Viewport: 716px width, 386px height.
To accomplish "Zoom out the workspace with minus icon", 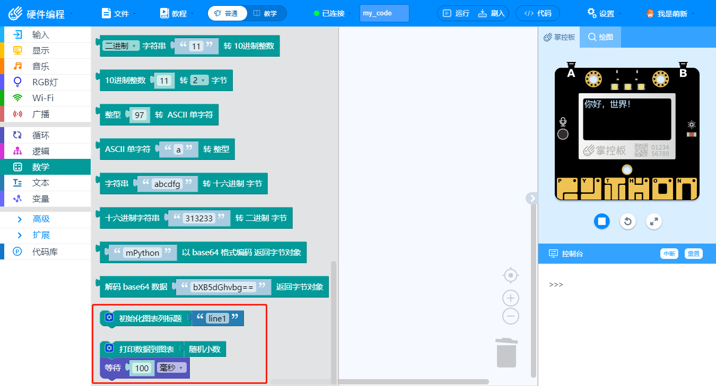I will [510, 316].
